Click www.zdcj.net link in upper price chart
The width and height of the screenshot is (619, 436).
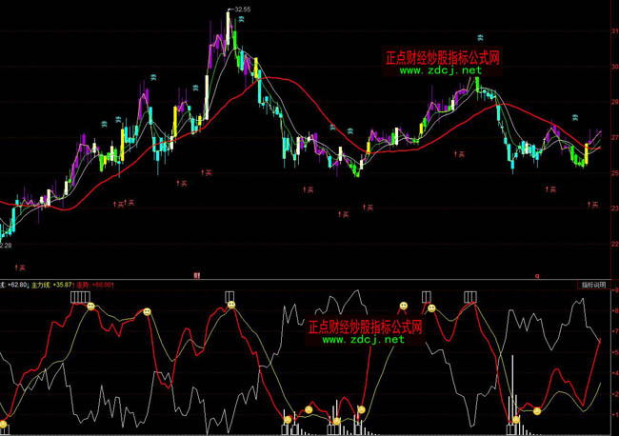point(442,70)
